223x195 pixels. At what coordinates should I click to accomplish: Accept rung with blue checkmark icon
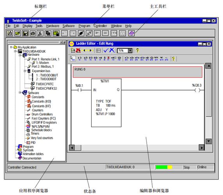(106, 50)
